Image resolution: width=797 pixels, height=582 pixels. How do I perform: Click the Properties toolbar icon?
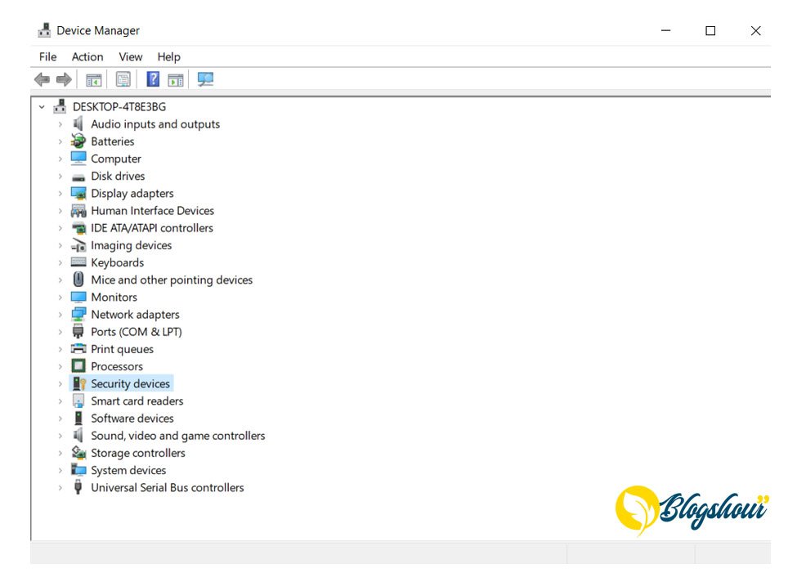click(x=123, y=79)
